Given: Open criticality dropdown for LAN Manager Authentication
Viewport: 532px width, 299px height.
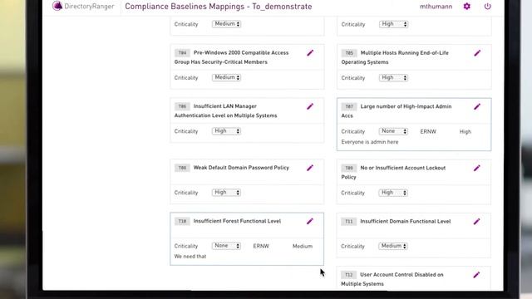Looking at the screenshot, I should click(226, 131).
